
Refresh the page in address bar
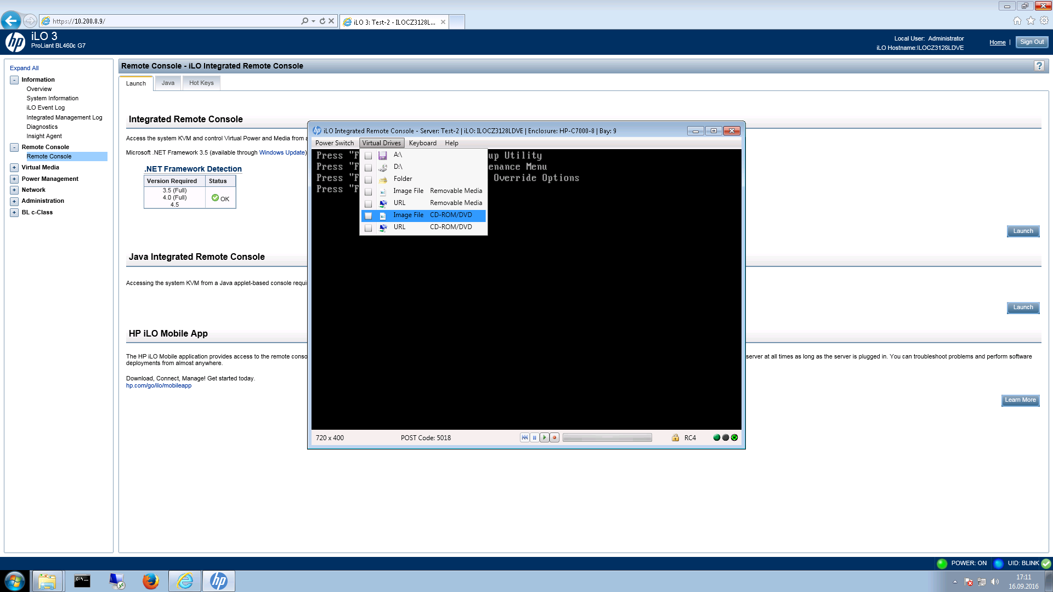tap(322, 21)
